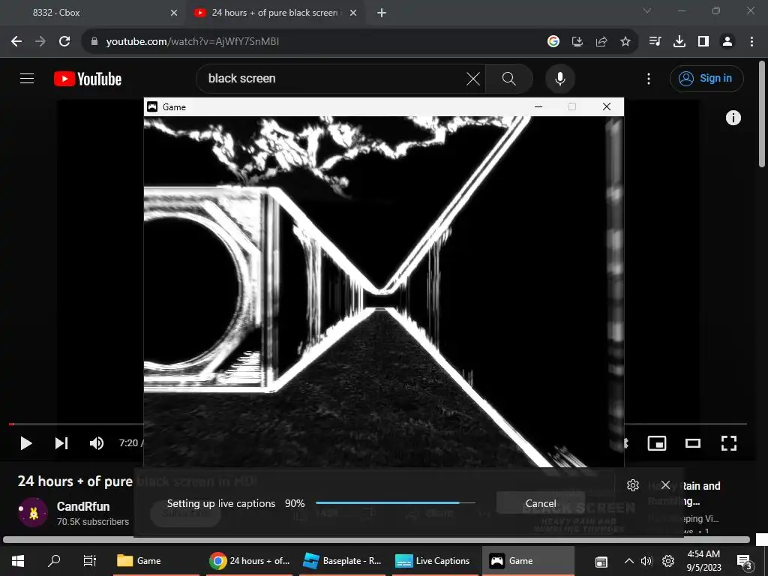The image size is (768, 576).
Task: Open YouTube hamburger guide menu
Action: 27,78
